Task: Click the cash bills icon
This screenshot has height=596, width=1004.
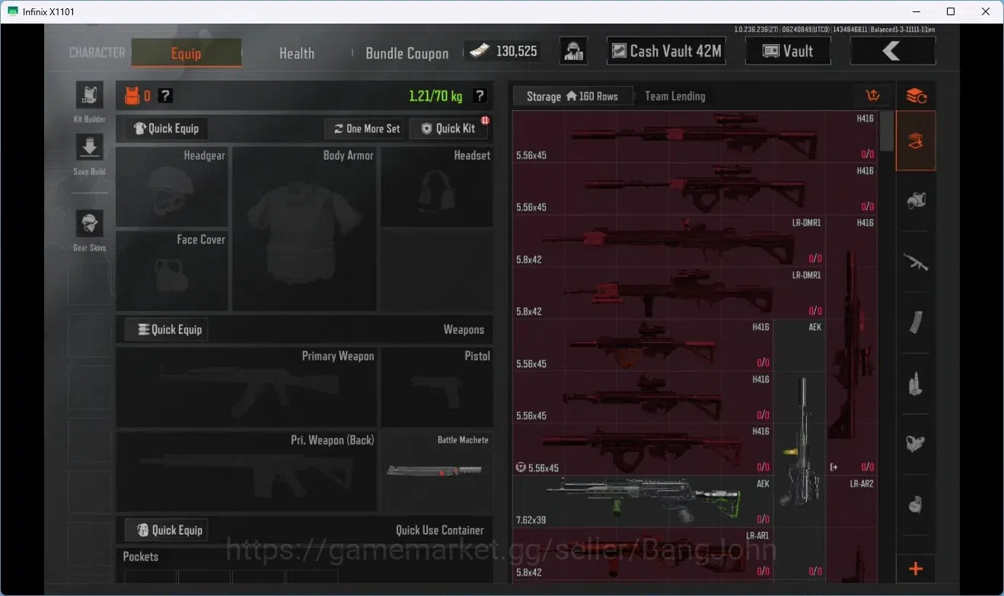Action: (479, 51)
